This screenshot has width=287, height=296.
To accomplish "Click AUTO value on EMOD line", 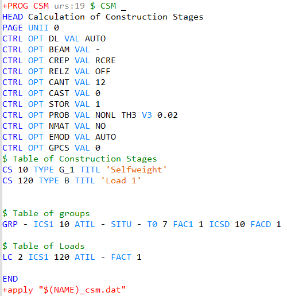I will (106, 137).
